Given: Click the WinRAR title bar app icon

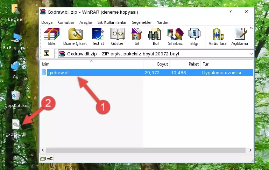Looking at the screenshot, I should pyautogui.click(x=43, y=12).
